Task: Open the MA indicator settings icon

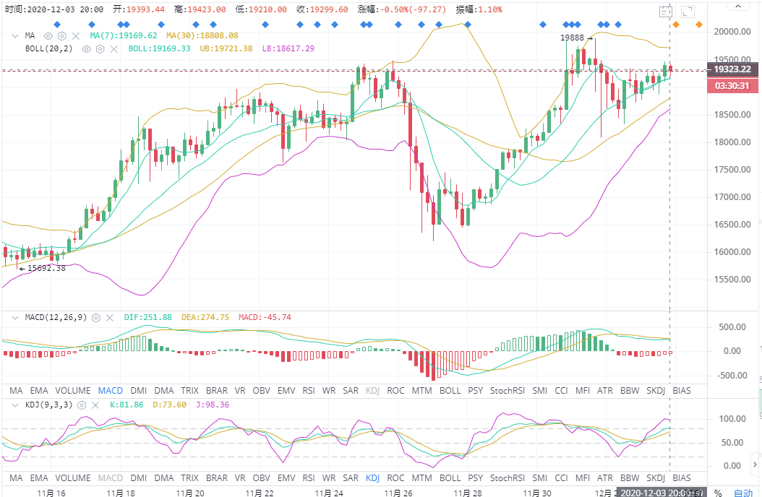Action: point(61,35)
